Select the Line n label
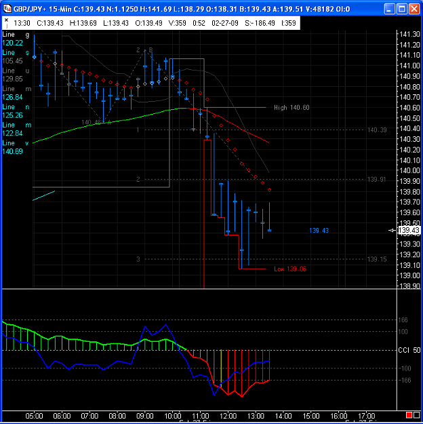423x424 pixels. 16,107
